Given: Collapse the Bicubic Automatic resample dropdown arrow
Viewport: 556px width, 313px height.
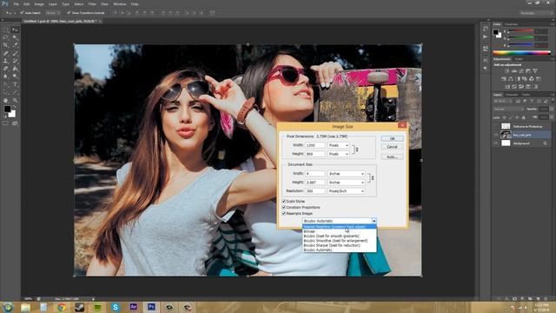Looking at the screenshot, I should tap(374, 221).
